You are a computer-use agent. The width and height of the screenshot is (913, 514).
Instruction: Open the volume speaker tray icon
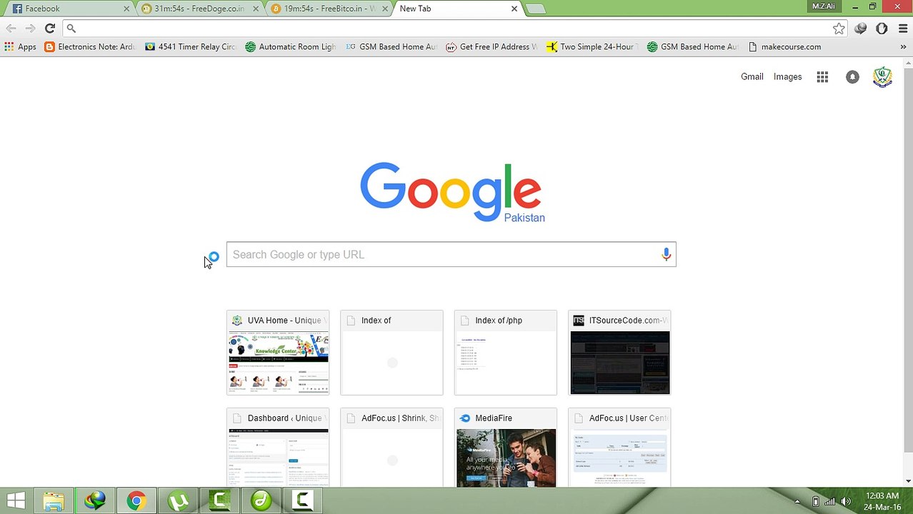(846, 502)
